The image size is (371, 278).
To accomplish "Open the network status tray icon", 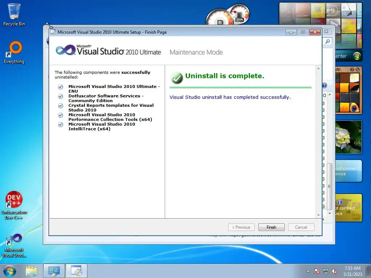I will click(x=326, y=271).
